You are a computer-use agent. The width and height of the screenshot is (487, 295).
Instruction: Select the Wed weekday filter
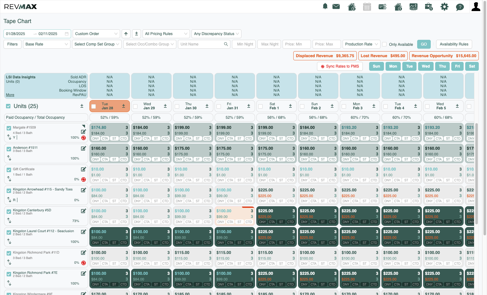pos(426,66)
